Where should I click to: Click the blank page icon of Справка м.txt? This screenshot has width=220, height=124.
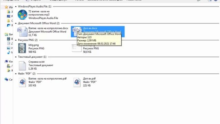coord(22,65)
